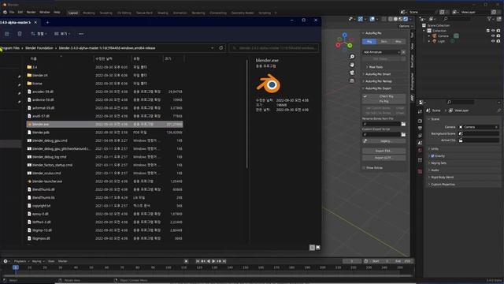Click the Blender logo icon in the menu bar
This screenshot has width=504, height=284.
click(5, 13)
